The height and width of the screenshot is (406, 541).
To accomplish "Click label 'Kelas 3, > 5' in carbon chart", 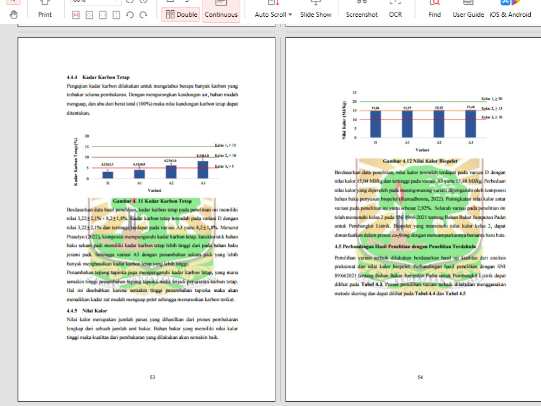I will point(225,166).
